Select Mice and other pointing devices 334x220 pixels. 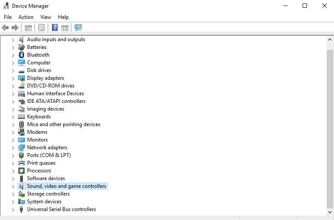click(x=64, y=124)
